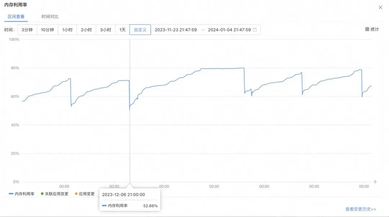This screenshot has width=389, height=217.
Task: Choose the 2小时 time range
Action: [86, 30]
